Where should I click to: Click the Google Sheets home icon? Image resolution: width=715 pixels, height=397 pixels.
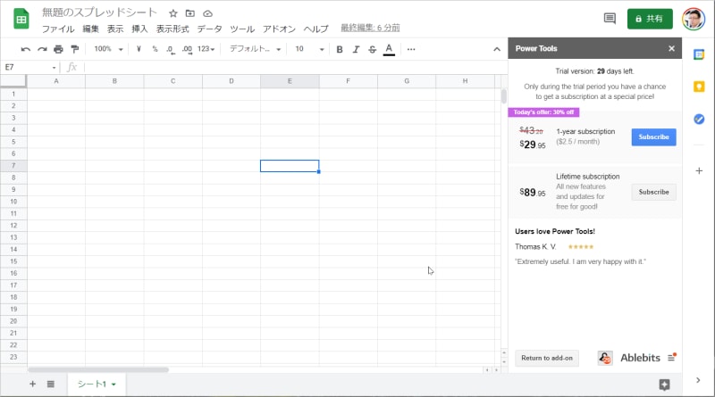pyautogui.click(x=21, y=19)
